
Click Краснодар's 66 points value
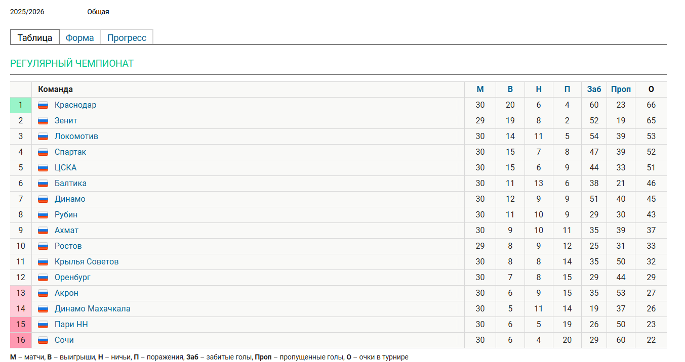651,105
